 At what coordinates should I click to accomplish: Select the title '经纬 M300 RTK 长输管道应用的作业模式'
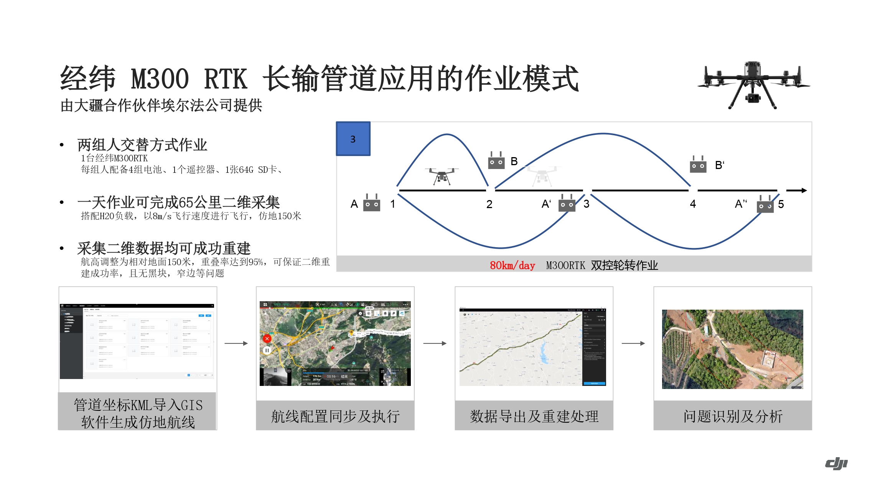point(320,79)
